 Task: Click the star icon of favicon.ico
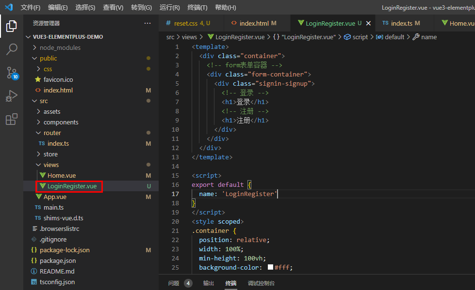pos(38,79)
